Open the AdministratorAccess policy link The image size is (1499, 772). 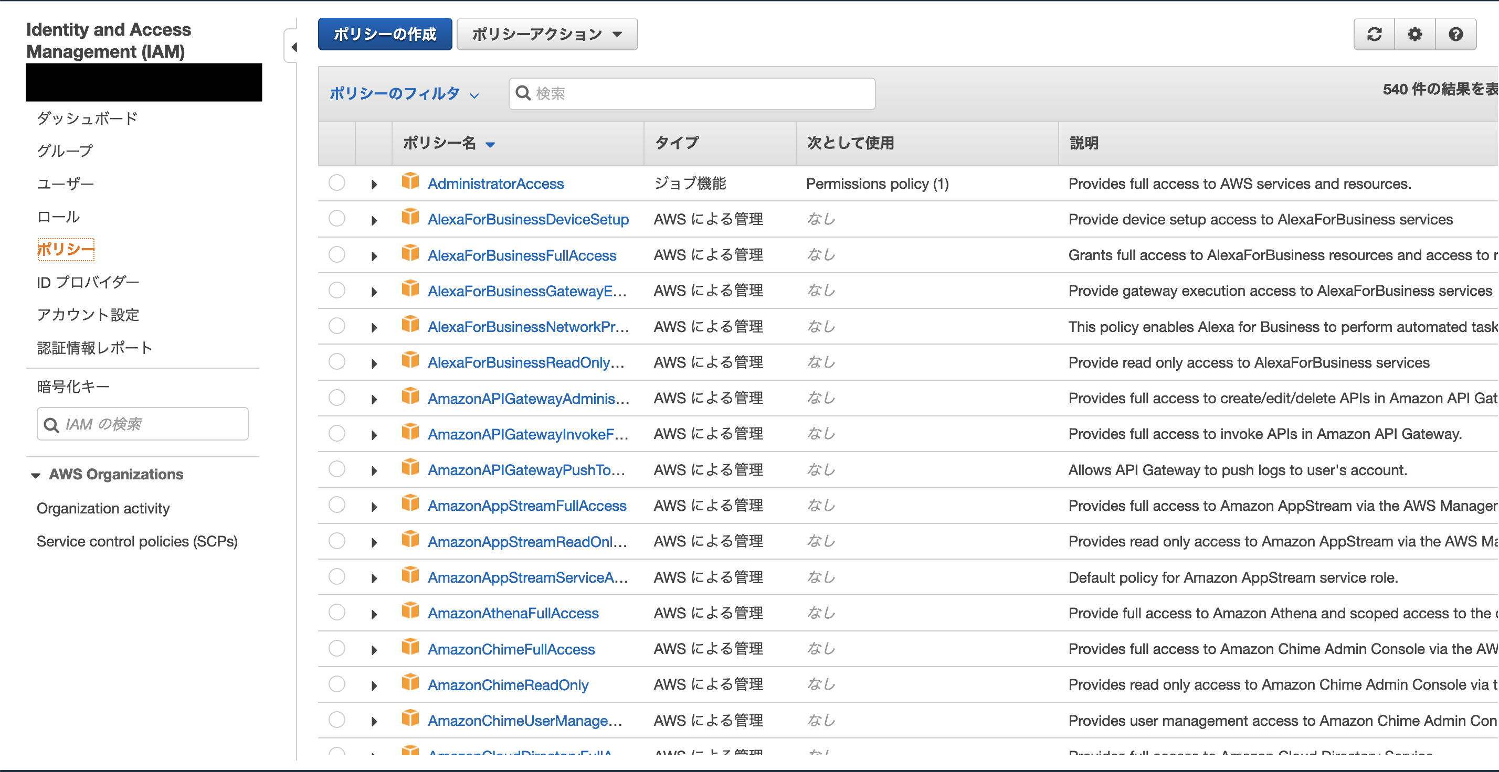pyautogui.click(x=495, y=184)
